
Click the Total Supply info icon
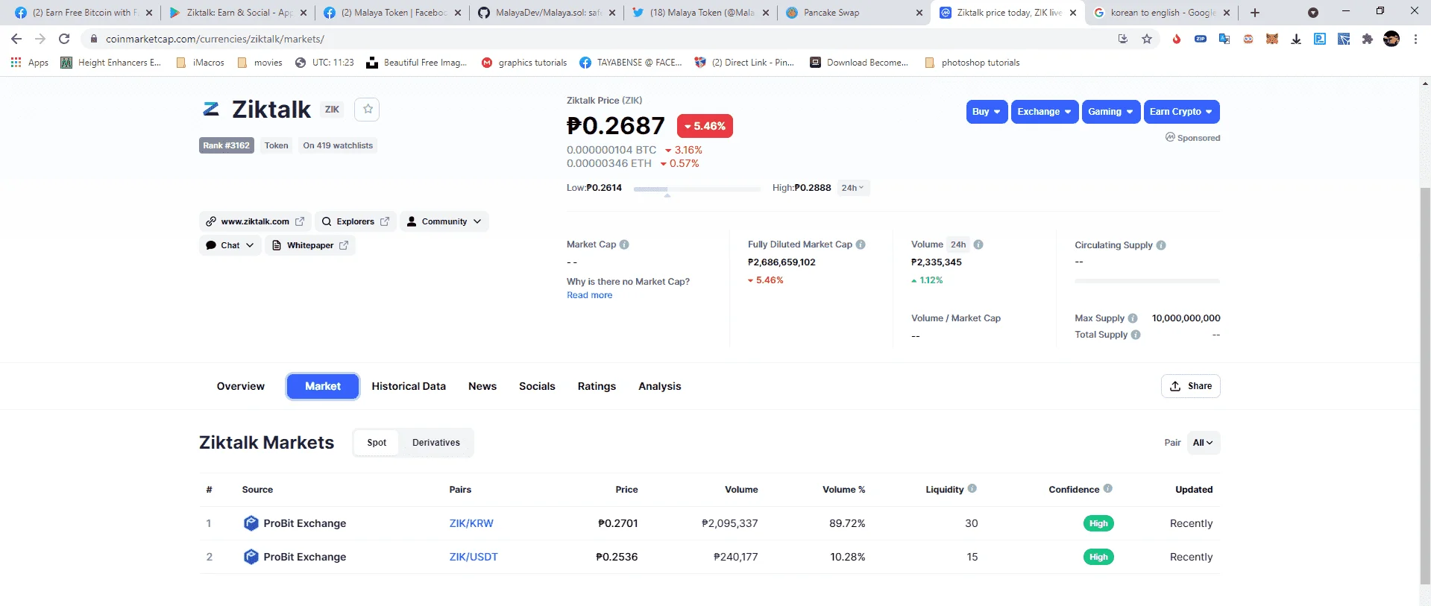point(1136,335)
